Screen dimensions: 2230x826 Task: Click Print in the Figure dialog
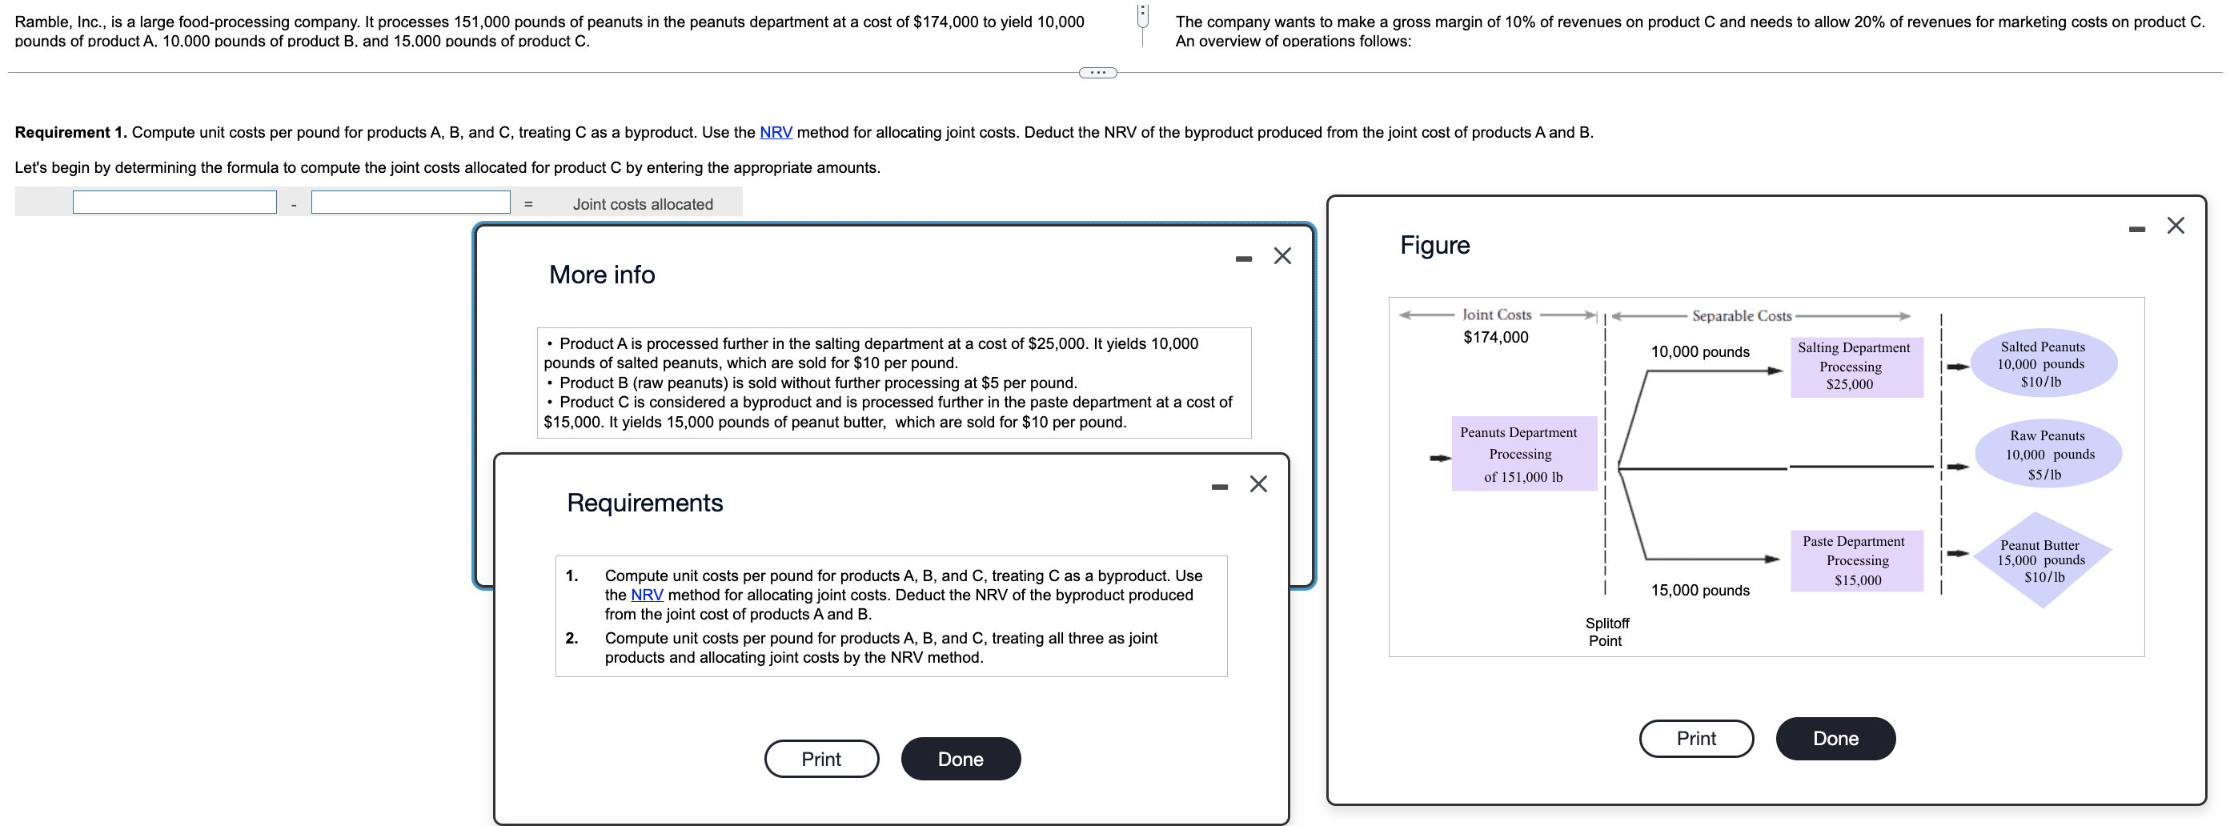1697,738
